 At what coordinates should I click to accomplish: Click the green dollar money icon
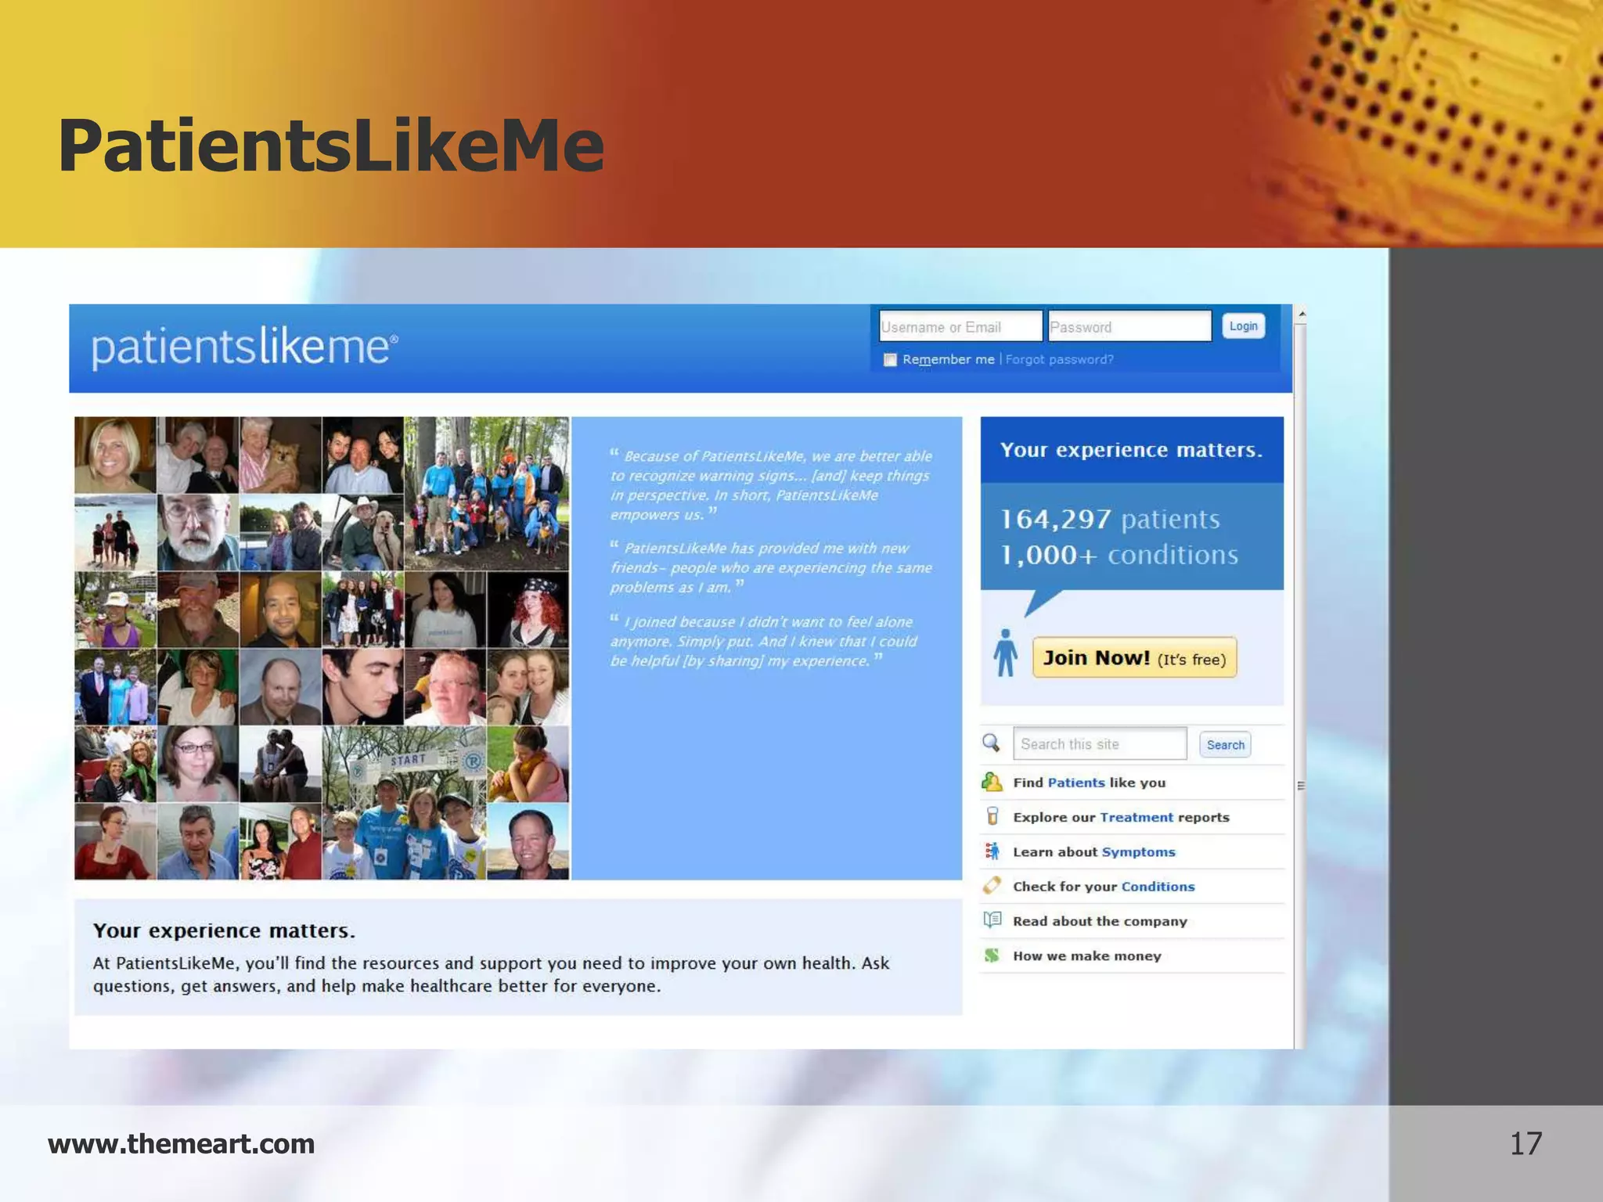[x=992, y=955]
